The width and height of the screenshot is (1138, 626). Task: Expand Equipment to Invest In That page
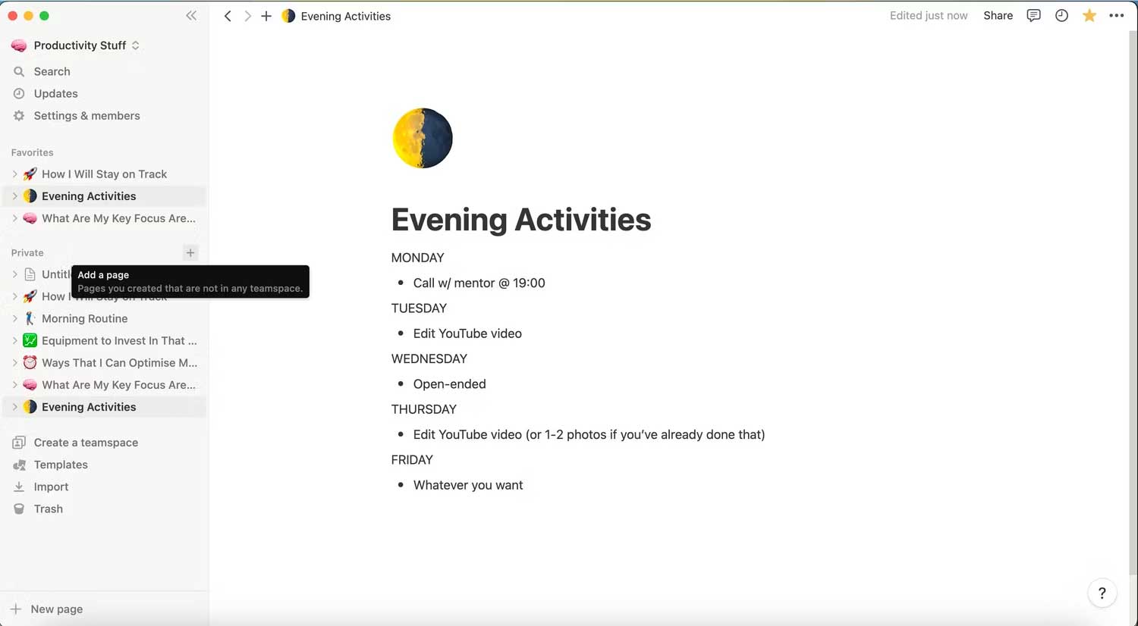click(14, 340)
